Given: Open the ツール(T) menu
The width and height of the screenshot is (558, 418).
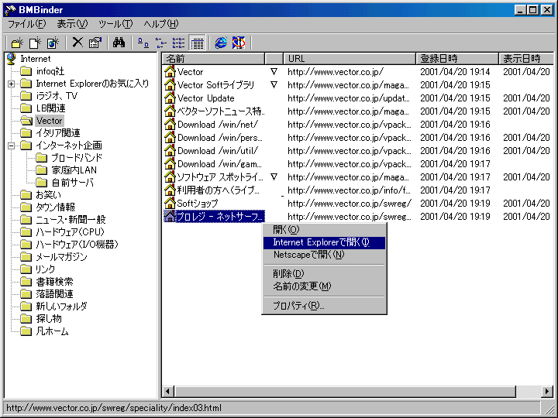Looking at the screenshot, I should click(x=115, y=24).
